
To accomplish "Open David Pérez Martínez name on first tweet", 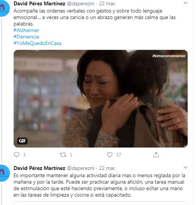I will click(x=39, y=3).
